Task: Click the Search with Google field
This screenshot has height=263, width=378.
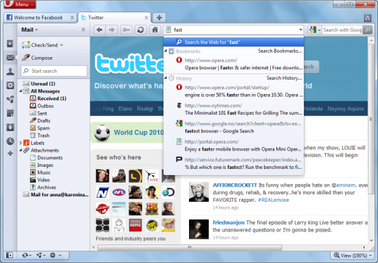Action: (x=342, y=30)
